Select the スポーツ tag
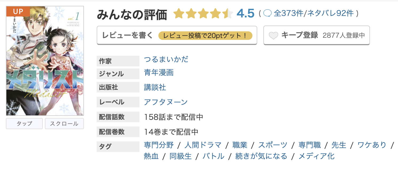 click(x=274, y=145)
